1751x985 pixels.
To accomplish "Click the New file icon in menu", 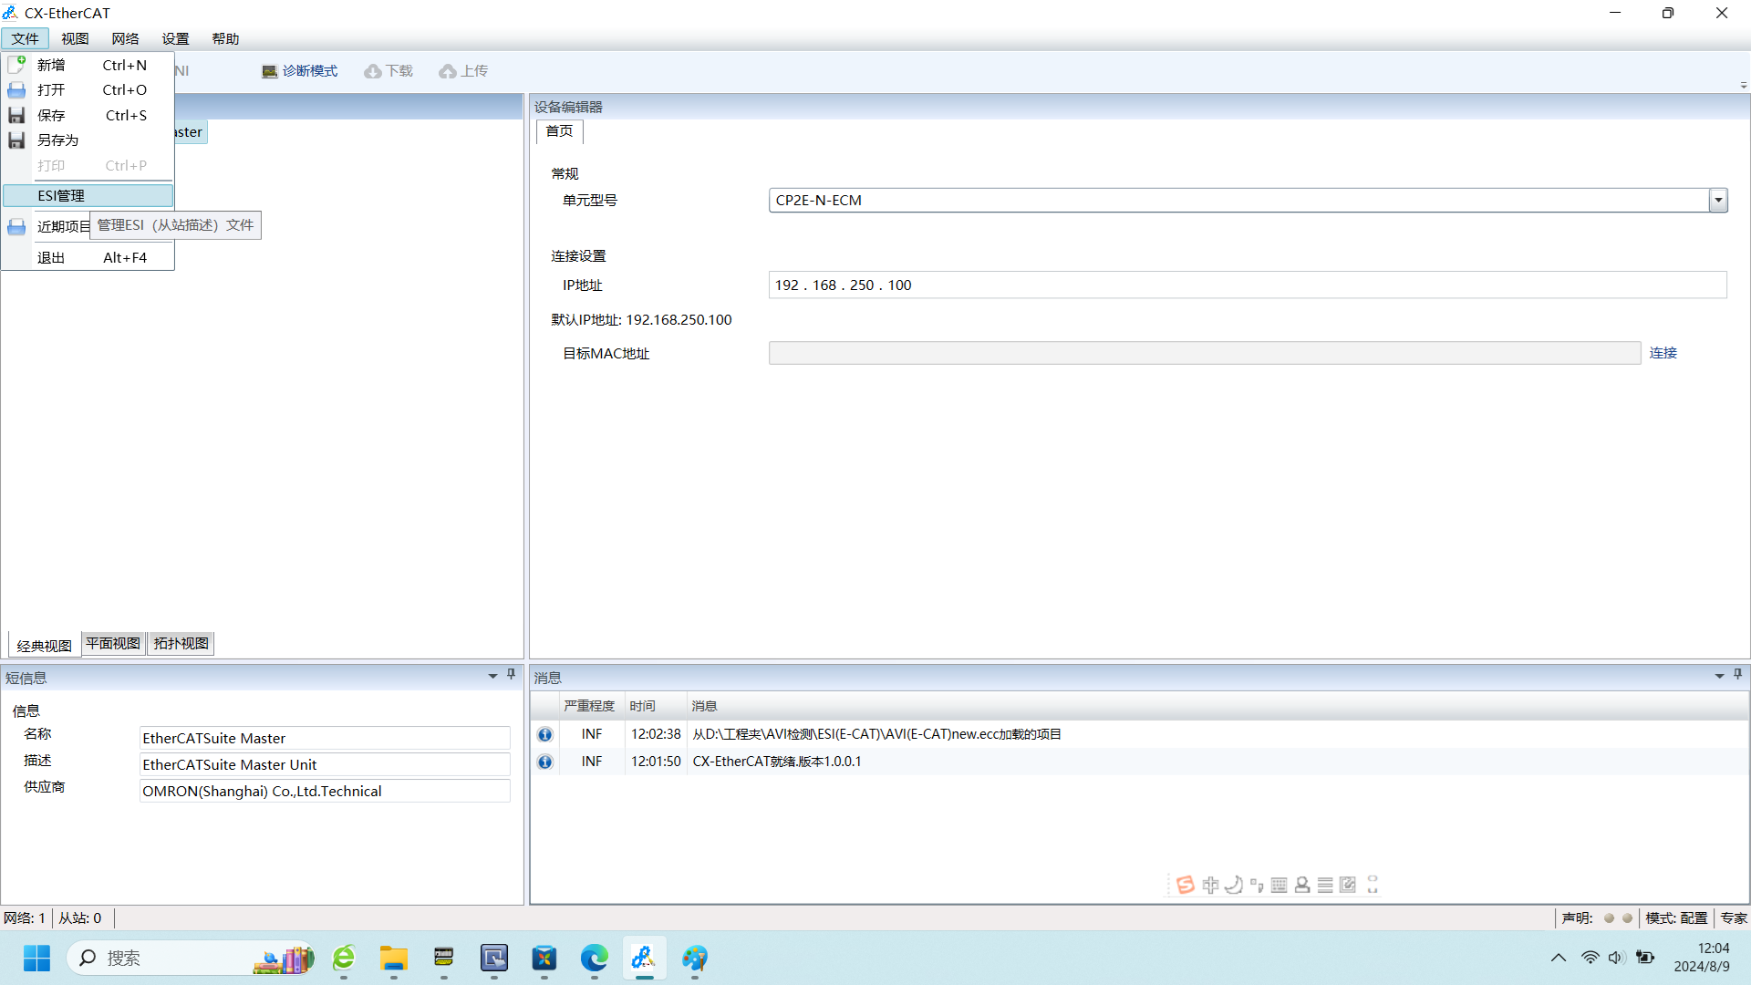I will [16, 65].
